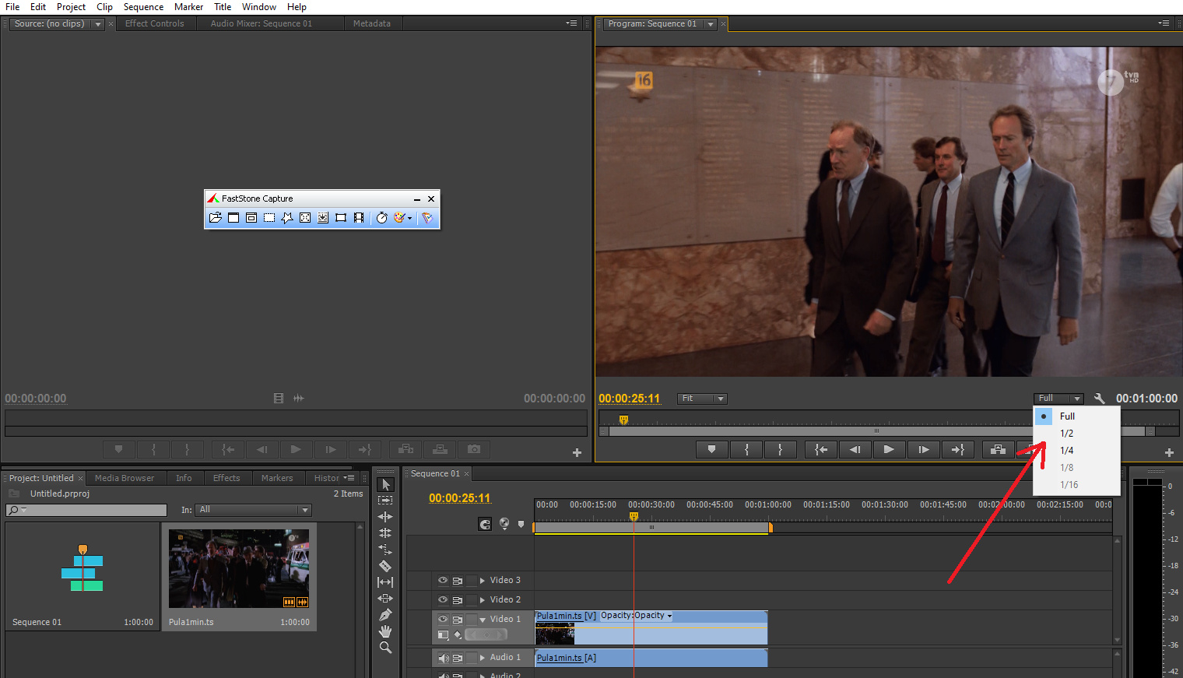This screenshot has width=1183, height=678.
Task: Expand the Audio 1 track
Action: (x=483, y=658)
